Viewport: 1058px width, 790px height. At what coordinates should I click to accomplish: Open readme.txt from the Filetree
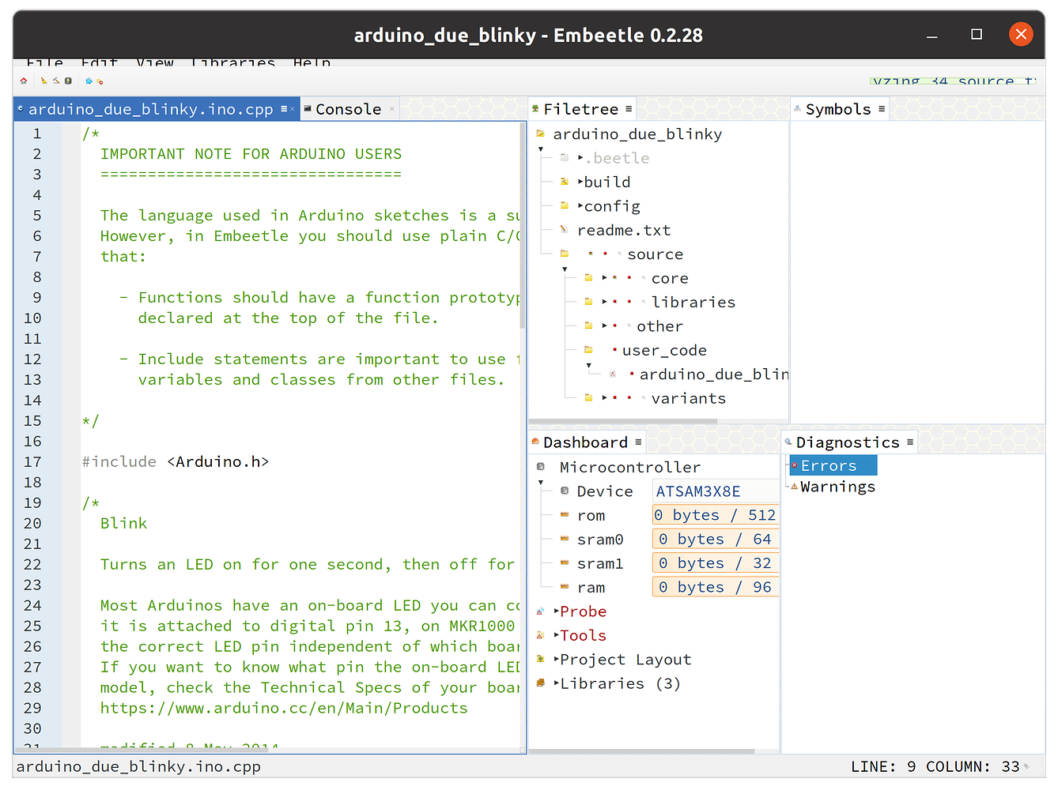click(x=623, y=231)
